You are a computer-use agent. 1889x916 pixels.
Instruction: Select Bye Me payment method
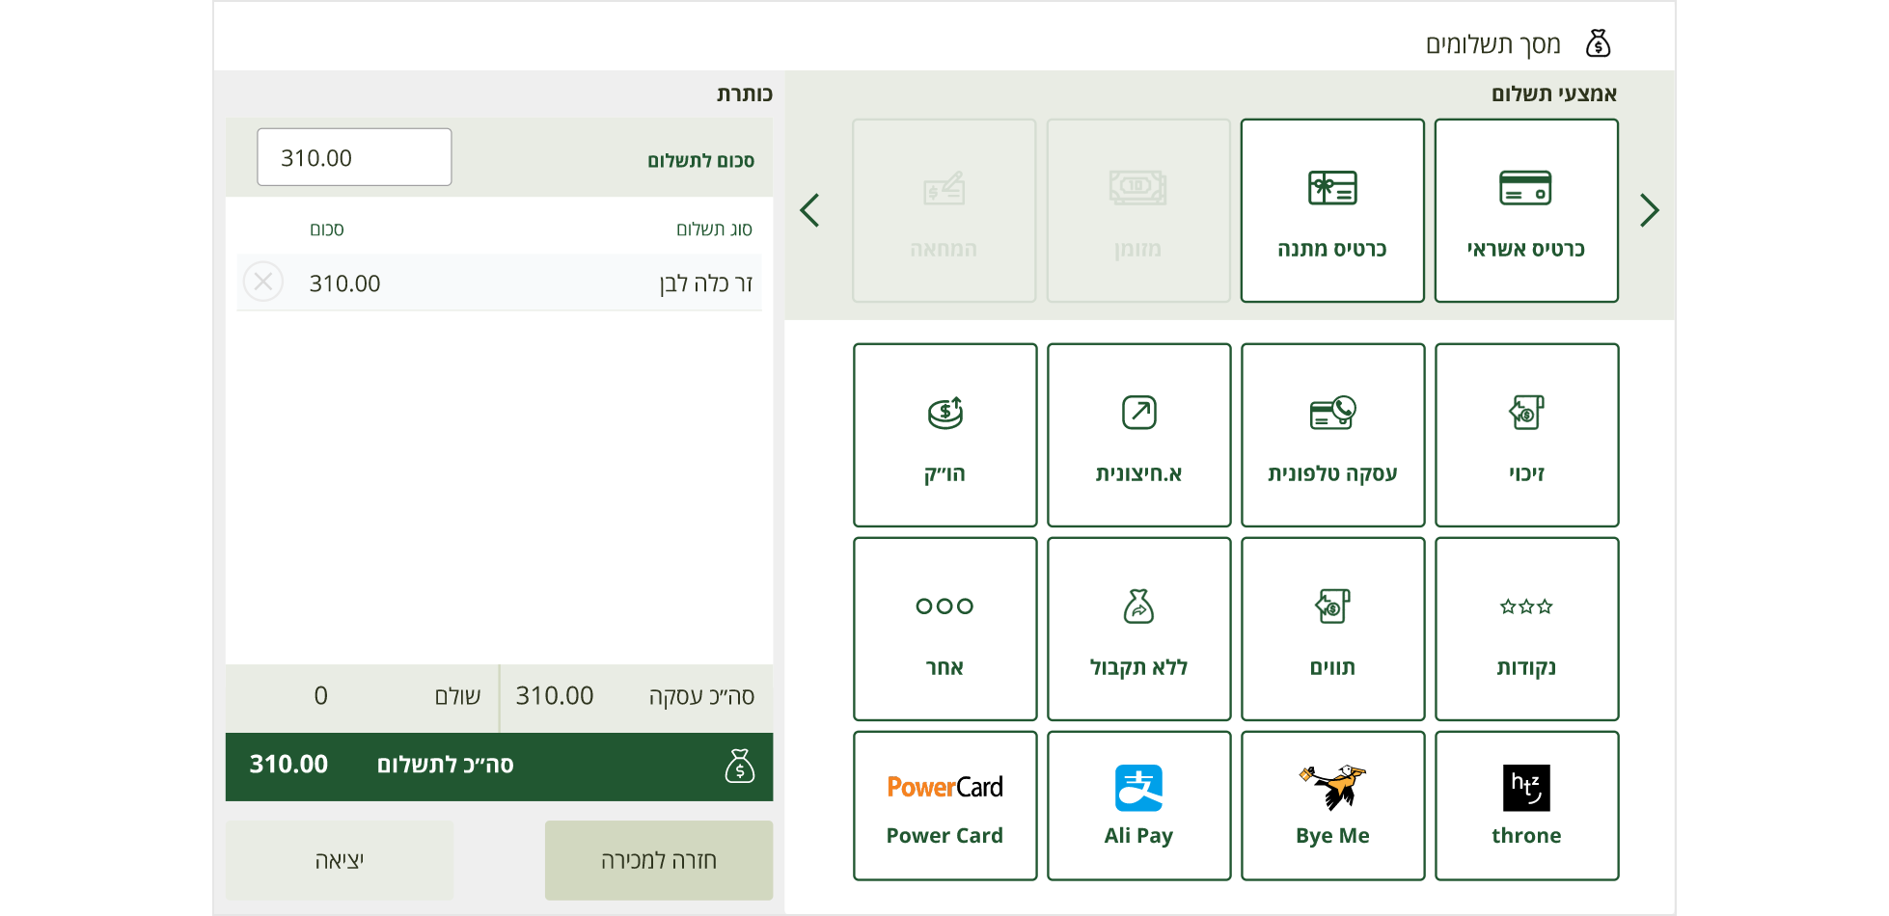tap(1332, 805)
